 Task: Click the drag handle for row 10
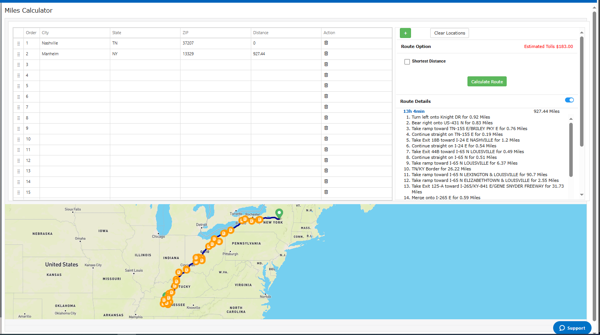(x=18, y=139)
